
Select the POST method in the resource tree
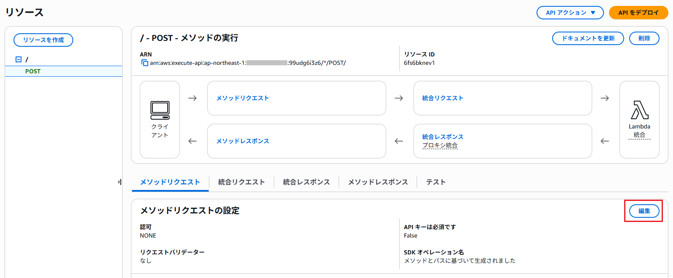[x=33, y=71]
